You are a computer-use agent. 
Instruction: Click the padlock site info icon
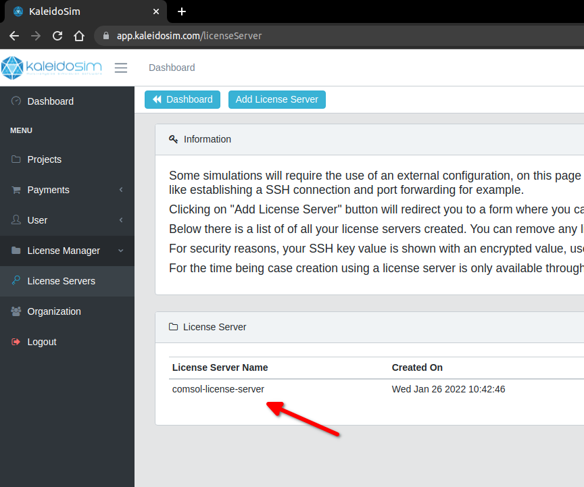(x=106, y=36)
